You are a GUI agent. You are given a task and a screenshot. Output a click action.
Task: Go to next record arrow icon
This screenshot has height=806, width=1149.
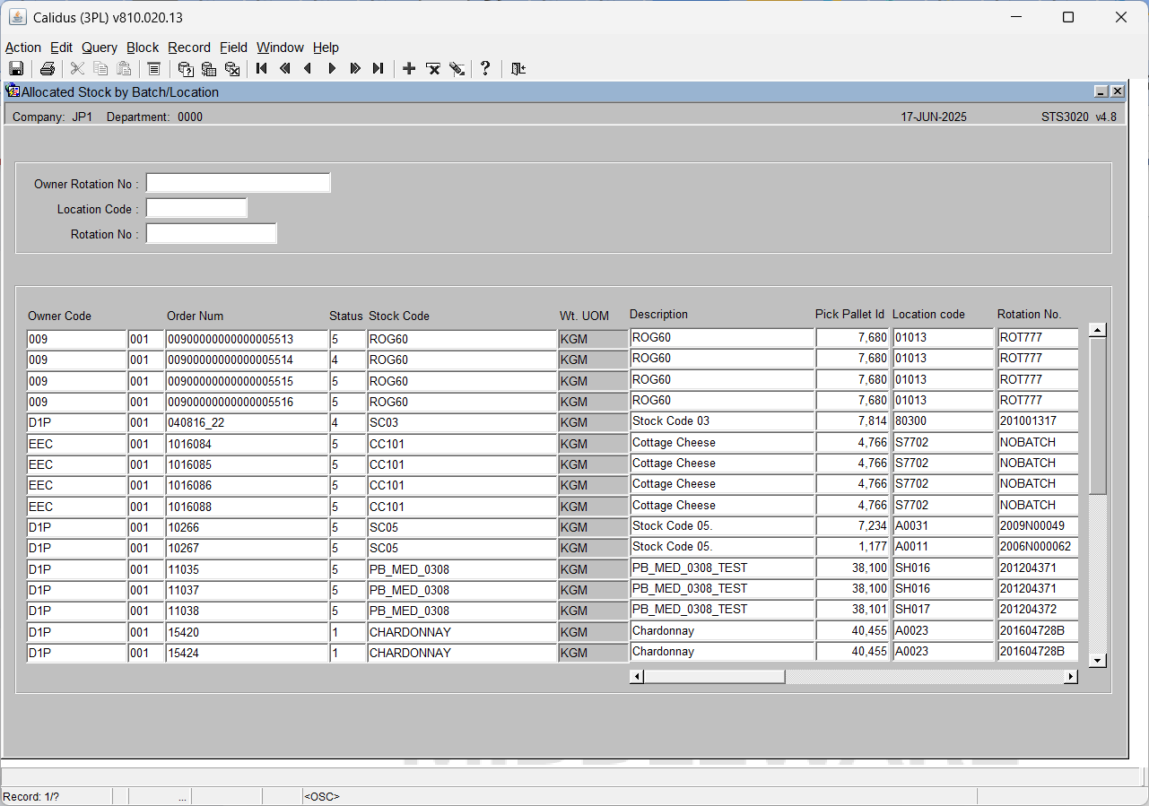pos(332,69)
